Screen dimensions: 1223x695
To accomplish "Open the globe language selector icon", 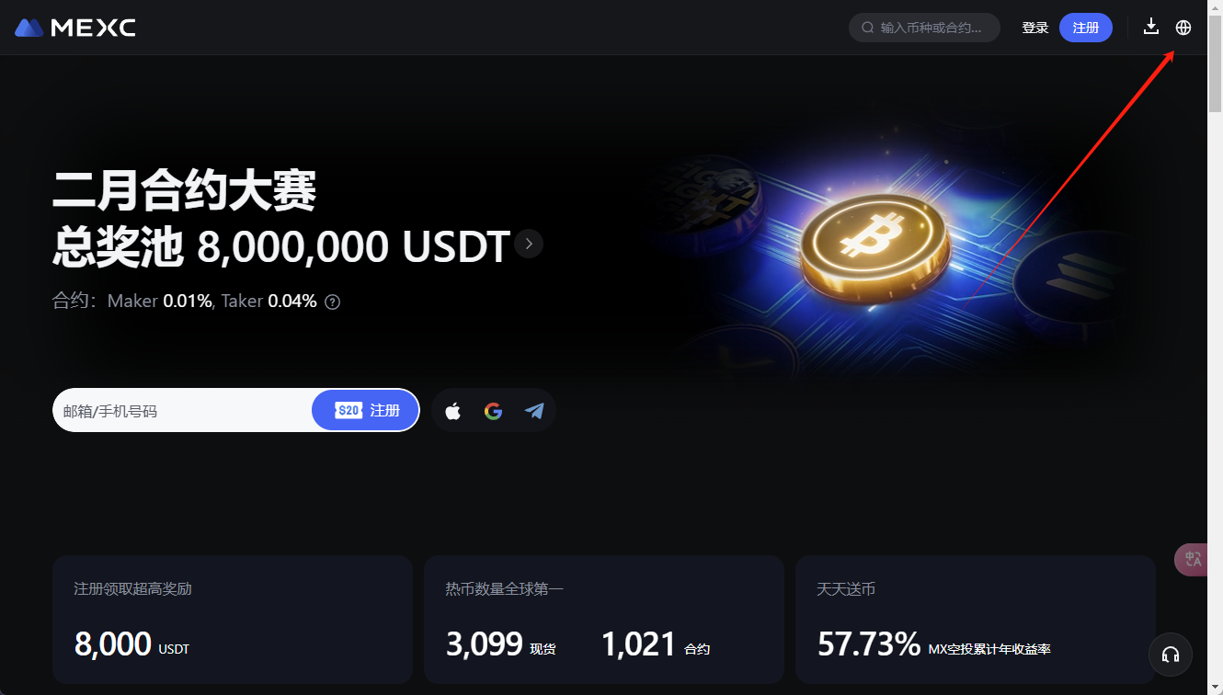I will point(1183,28).
